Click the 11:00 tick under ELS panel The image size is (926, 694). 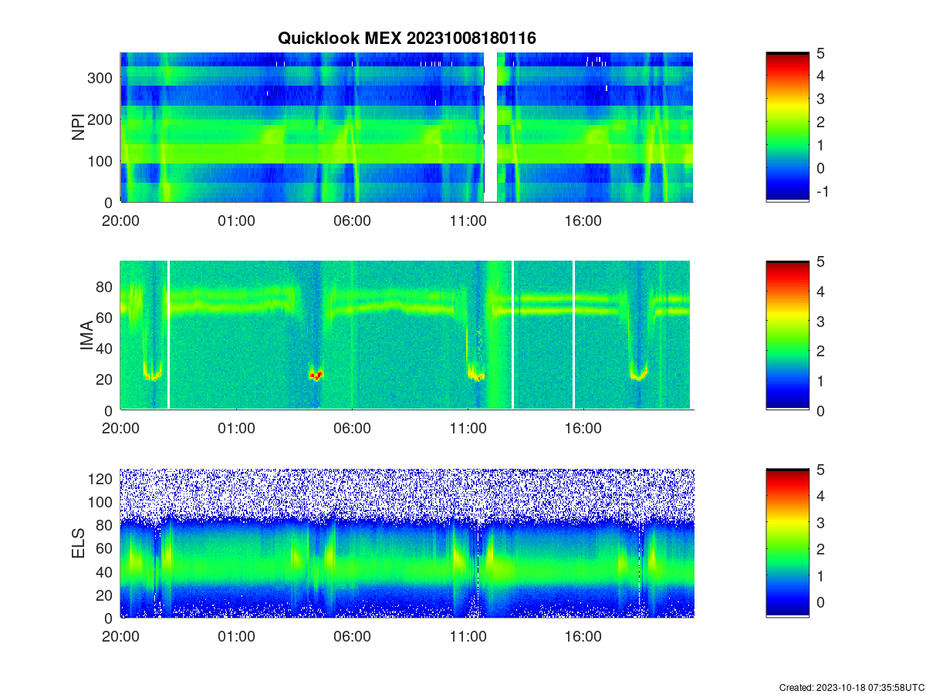tap(468, 637)
